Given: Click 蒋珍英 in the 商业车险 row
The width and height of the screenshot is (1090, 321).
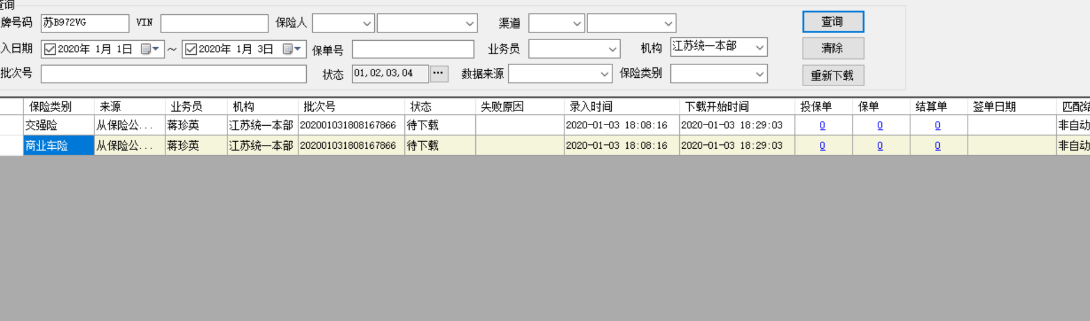Looking at the screenshot, I should (x=183, y=145).
